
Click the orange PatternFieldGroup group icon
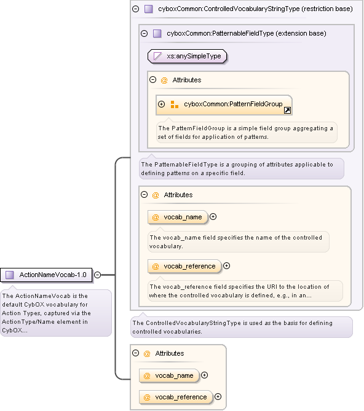pos(175,104)
